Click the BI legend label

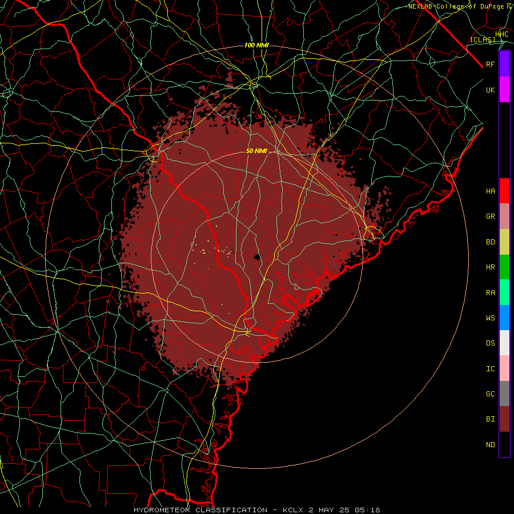(x=490, y=419)
